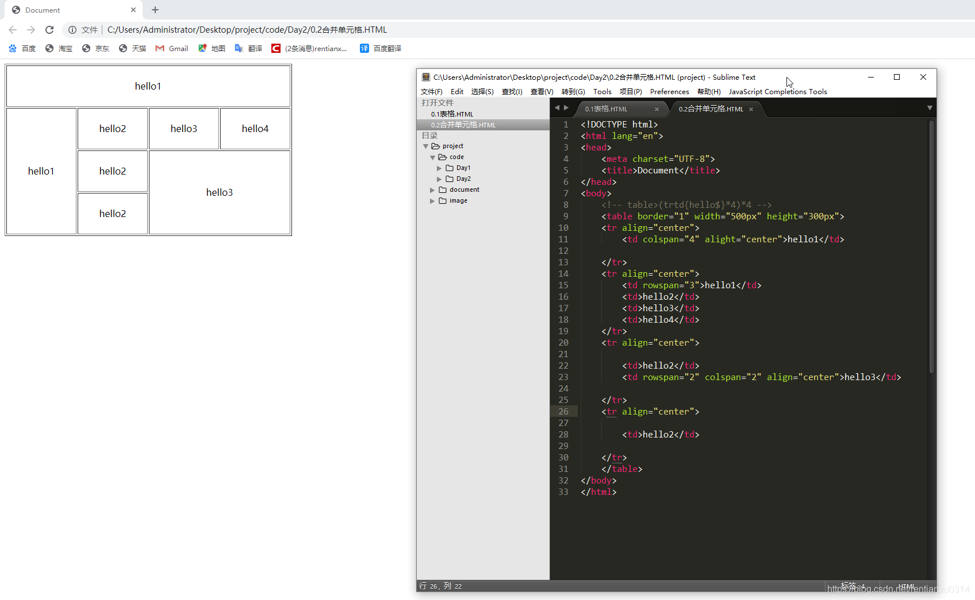Click the site info icon in address bar
Viewport: 975px width, 600px height.
click(72, 30)
